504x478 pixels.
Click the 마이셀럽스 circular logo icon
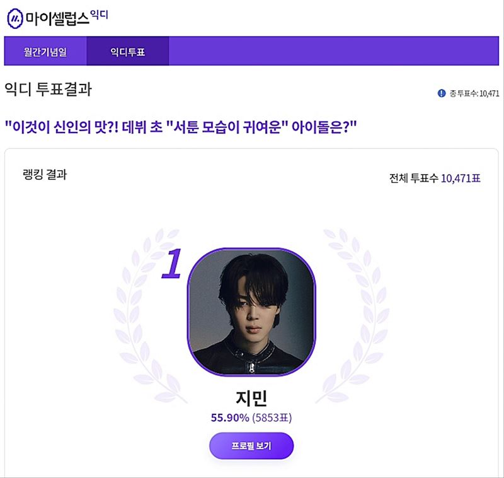pos(15,19)
